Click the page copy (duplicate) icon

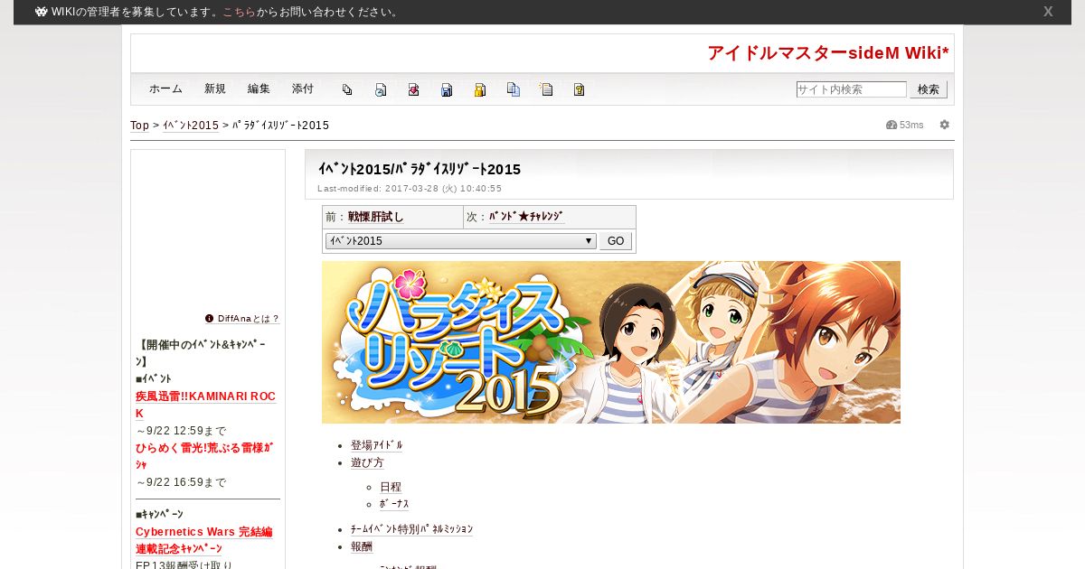pyautogui.click(x=347, y=89)
